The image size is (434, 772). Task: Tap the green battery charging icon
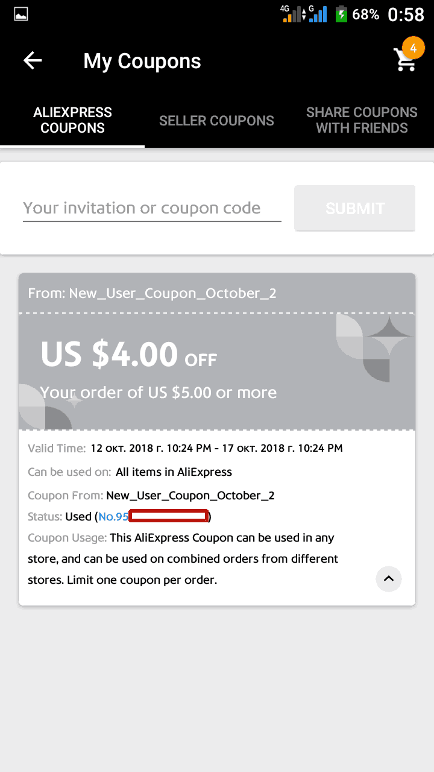[x=341, y=14]
